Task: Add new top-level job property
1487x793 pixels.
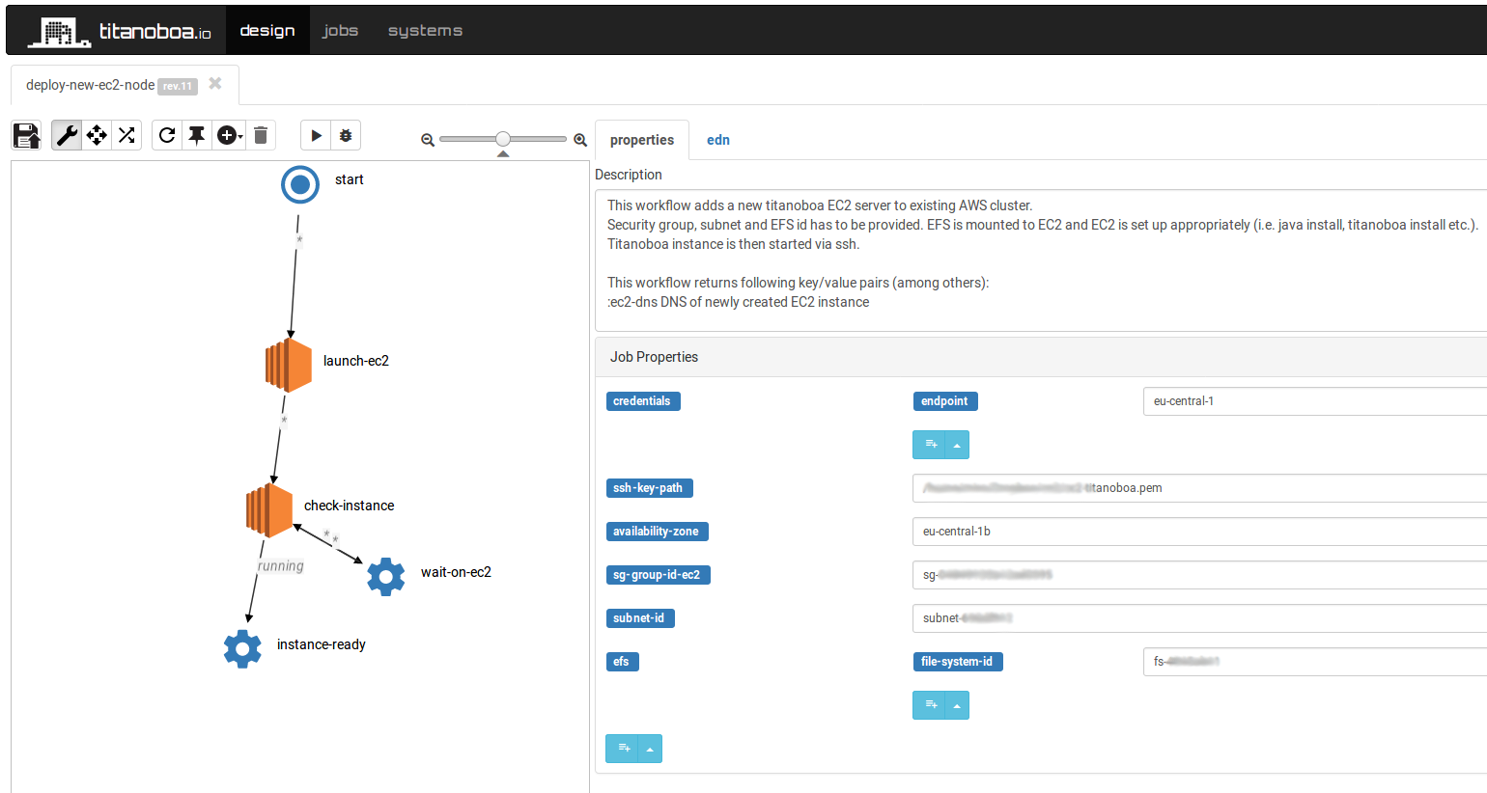Action: [623, 749]
